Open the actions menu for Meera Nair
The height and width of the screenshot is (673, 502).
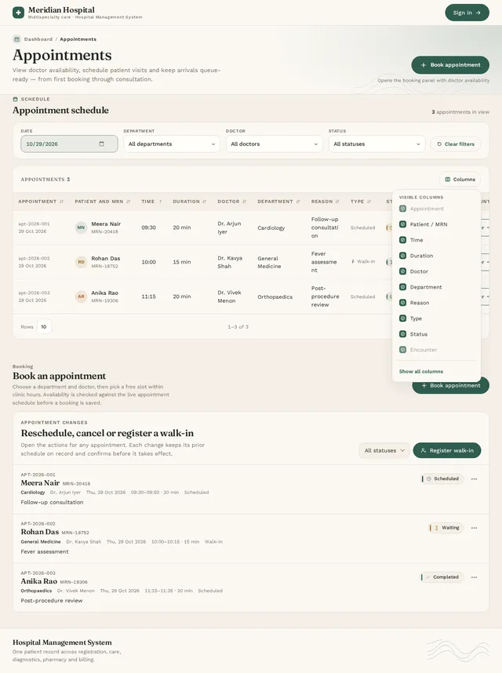coord(474,479)
